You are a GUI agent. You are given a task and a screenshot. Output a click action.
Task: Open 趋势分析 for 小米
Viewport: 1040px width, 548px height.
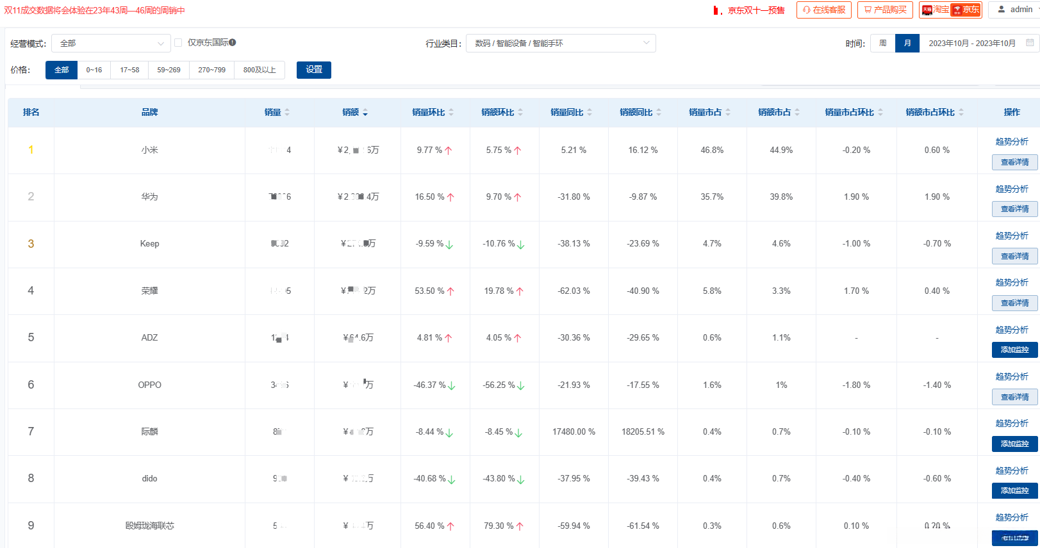(1012, 141)
